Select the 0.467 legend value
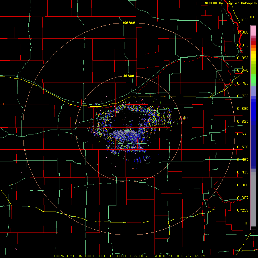 (x=243, y=160)
